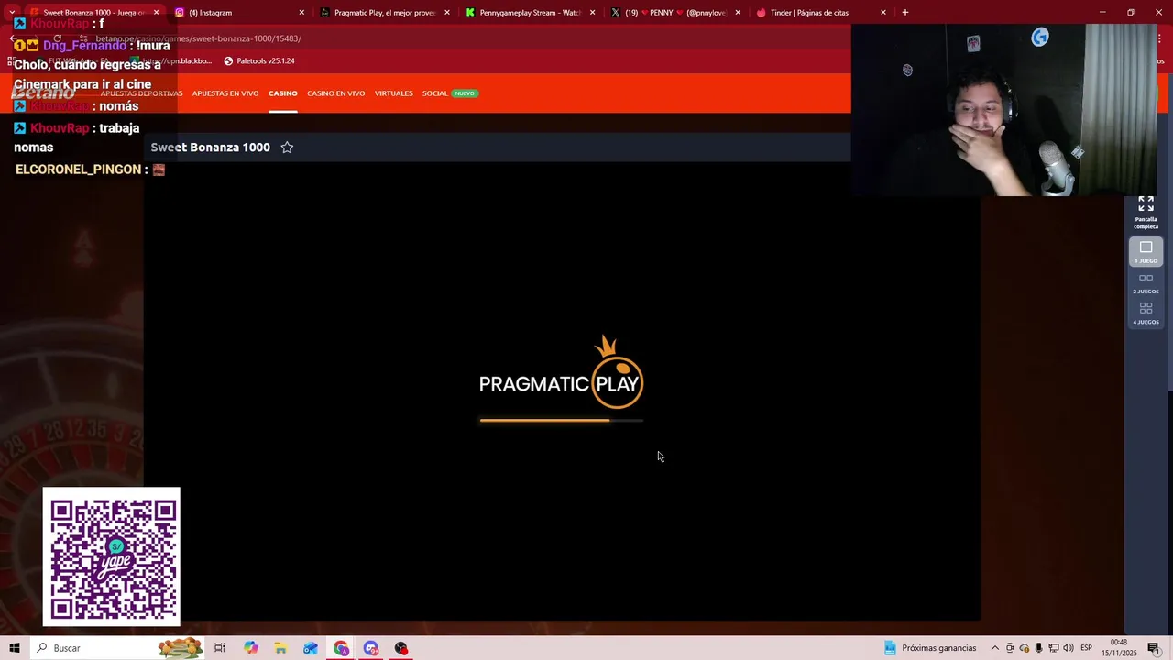Screen dimensions: 1173x660
Task: Switch to the 4 Juegos layout
Action: pyautogui.click(x=1146, y=313)
